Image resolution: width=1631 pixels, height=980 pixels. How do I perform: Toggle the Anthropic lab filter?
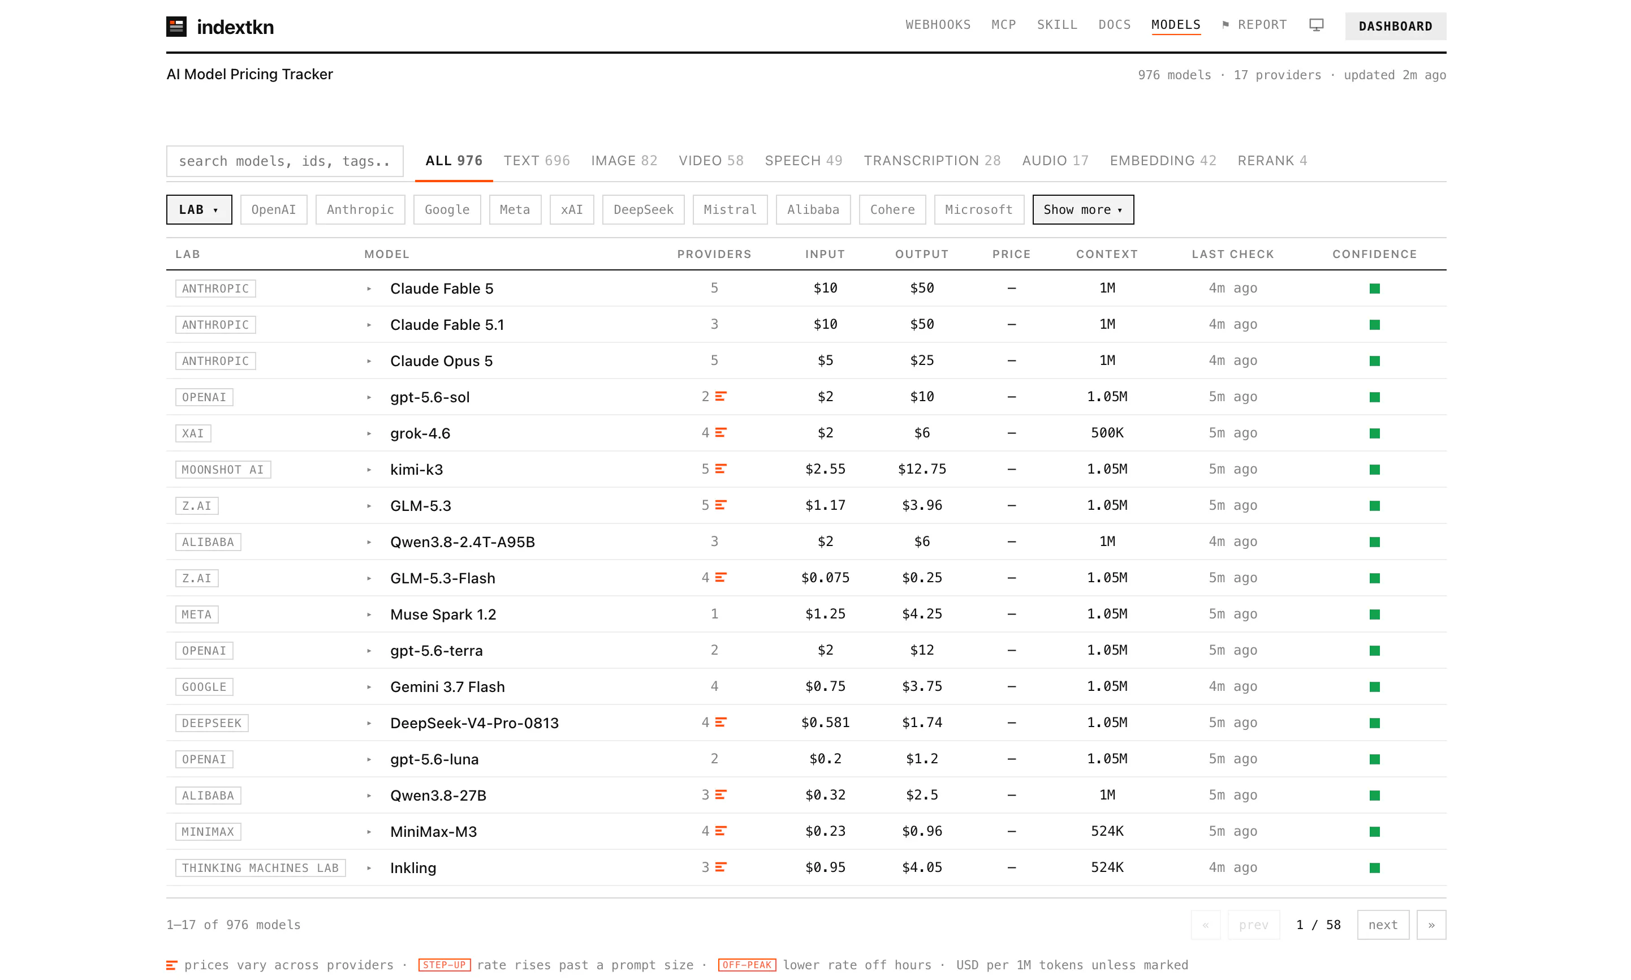pos(360,209)
